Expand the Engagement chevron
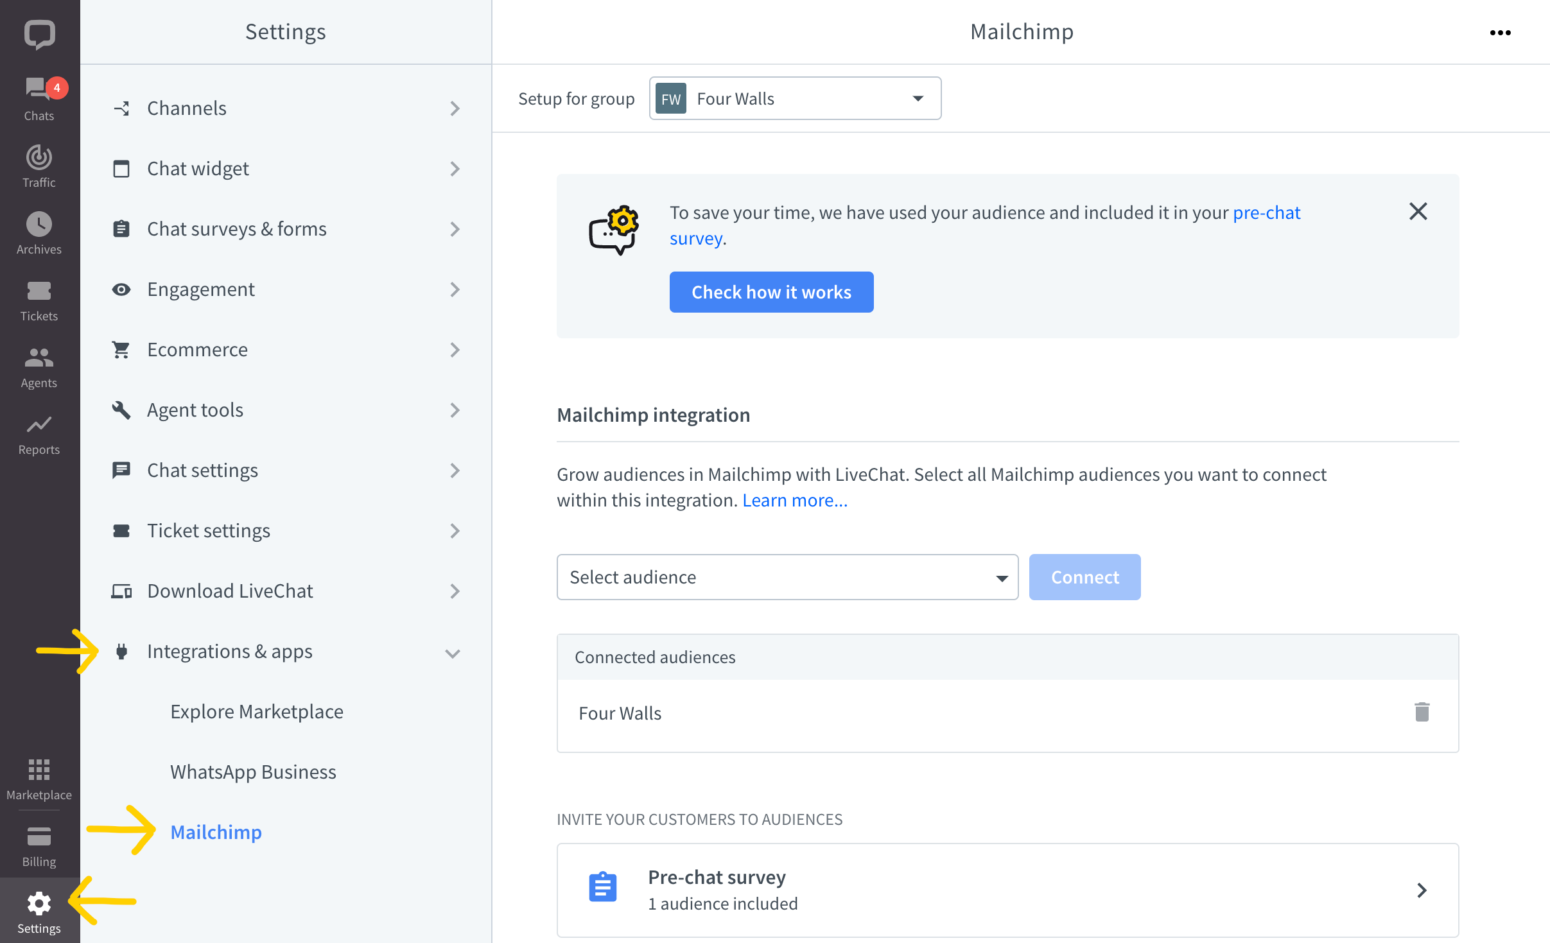Image resolution: width=1550 pixels, height=943 pixels. [455, 290]
